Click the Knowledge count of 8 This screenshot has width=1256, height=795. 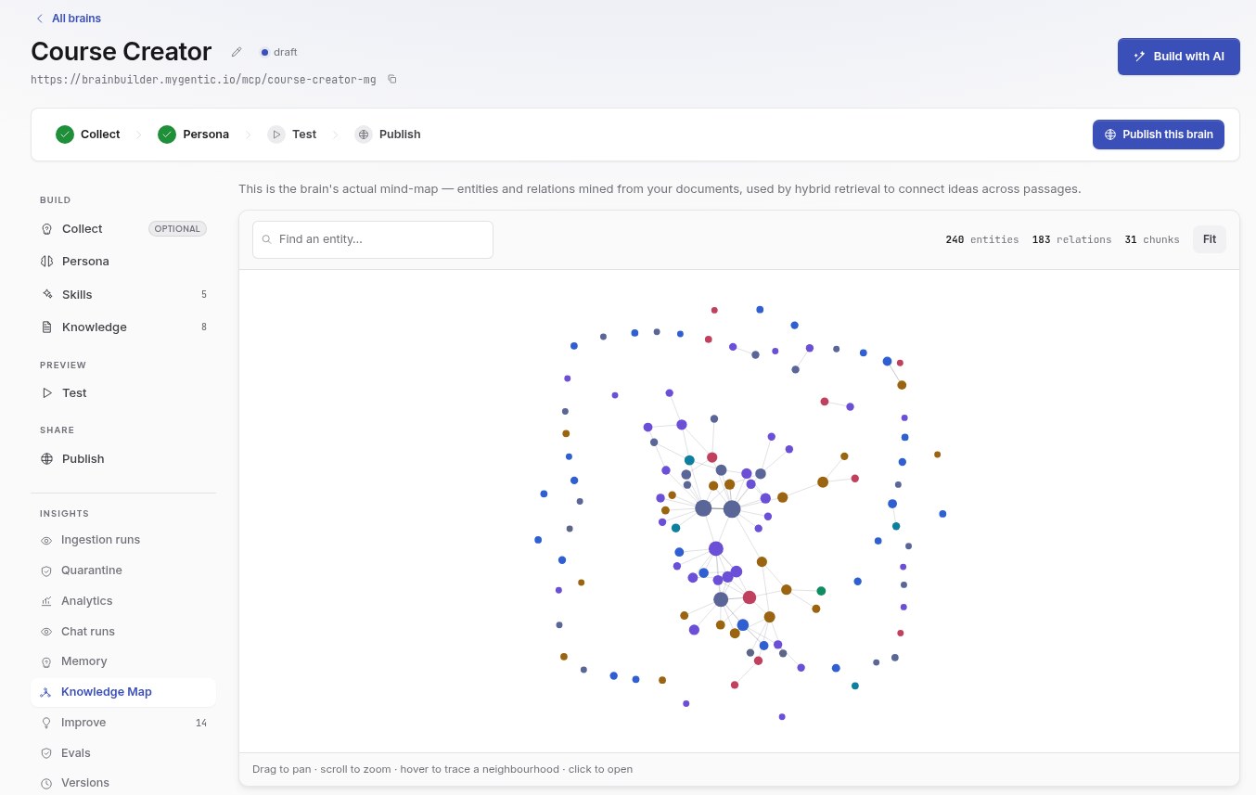[204, 327]
